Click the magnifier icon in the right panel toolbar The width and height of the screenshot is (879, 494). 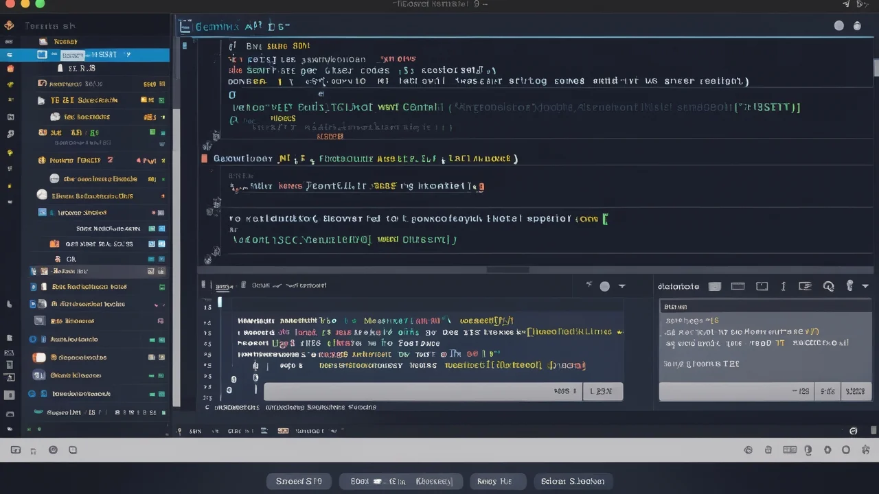click(x=828, y=286)
